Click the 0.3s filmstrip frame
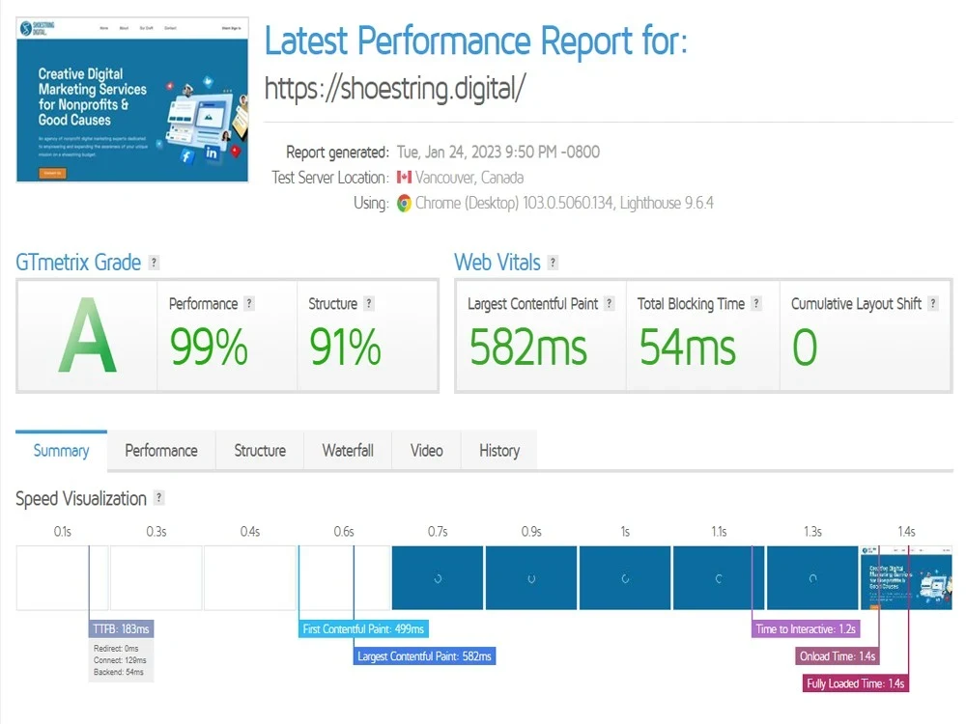The height and width of the screenshot is (724, 966). [156, 577]
